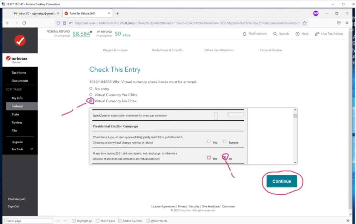356x224 pixels.
Task: Open the Firefox hamburger menu
Action: 347,23
